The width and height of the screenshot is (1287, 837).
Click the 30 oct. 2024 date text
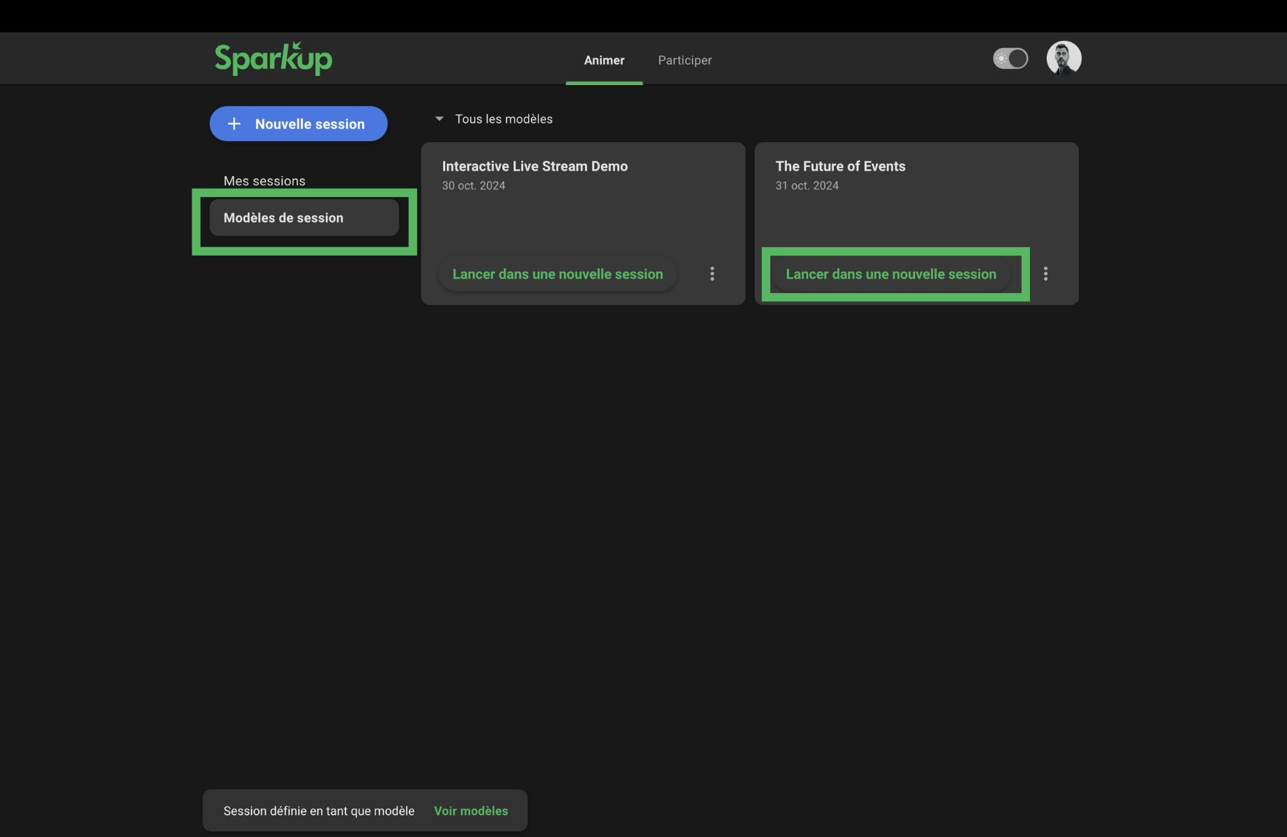[474, 186]
